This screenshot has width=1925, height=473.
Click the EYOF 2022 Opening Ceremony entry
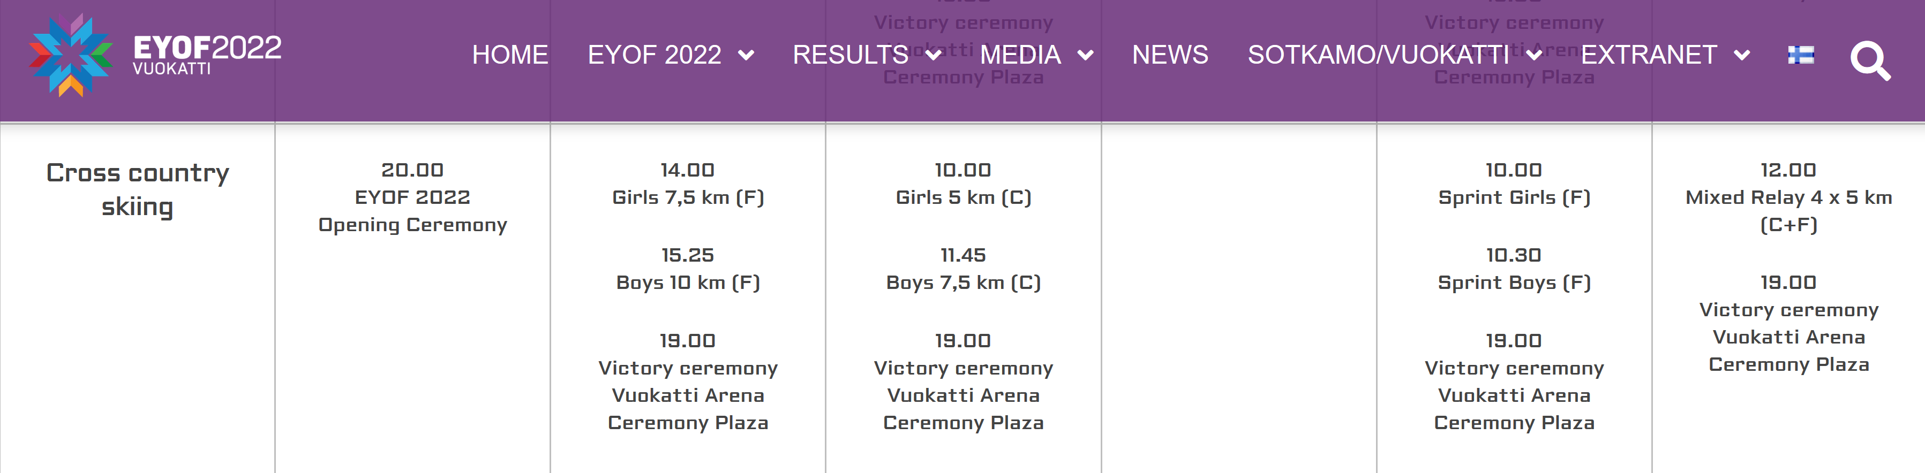click(x=412, y=210)
